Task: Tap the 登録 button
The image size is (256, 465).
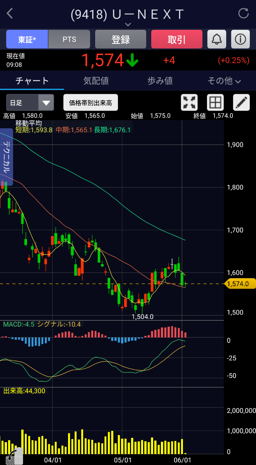Action: coord(121,39)
